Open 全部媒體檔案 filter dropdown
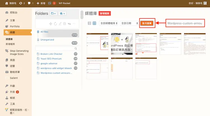Image resolution: width=210 pixels, height=116 pixels. pyautogui.click(x=108, y=23)
